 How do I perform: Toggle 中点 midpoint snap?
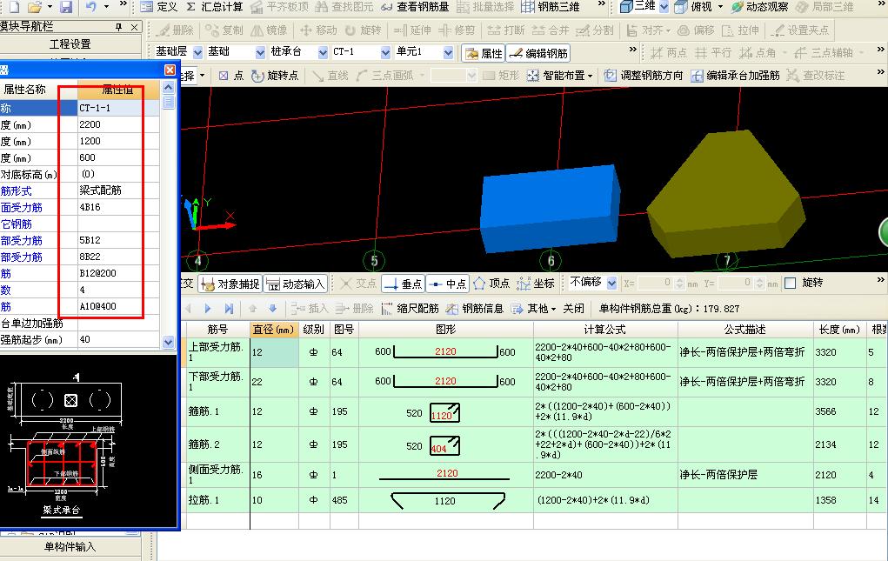coord(447,284)
